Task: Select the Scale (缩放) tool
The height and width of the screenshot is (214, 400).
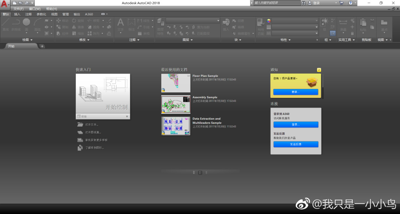Action: [x=78, y=34]
